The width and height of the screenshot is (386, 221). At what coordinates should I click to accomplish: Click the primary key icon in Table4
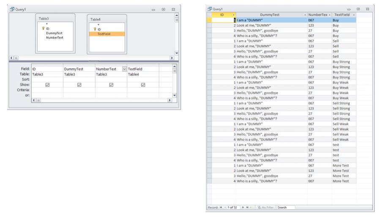click(95, 29)
